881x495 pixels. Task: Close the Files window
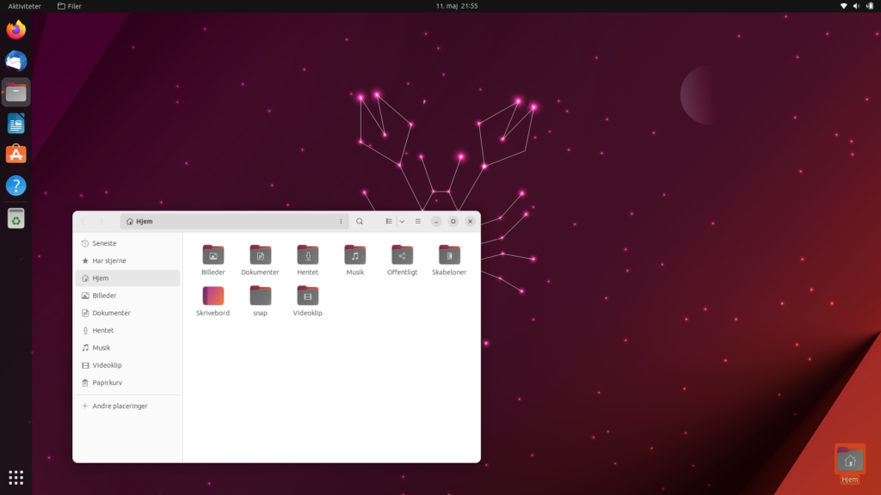click(x=471, y=221)
